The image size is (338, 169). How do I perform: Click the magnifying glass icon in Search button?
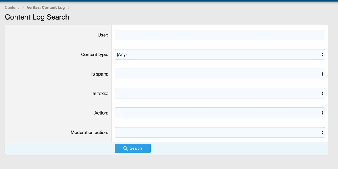[x=126, y=148]
